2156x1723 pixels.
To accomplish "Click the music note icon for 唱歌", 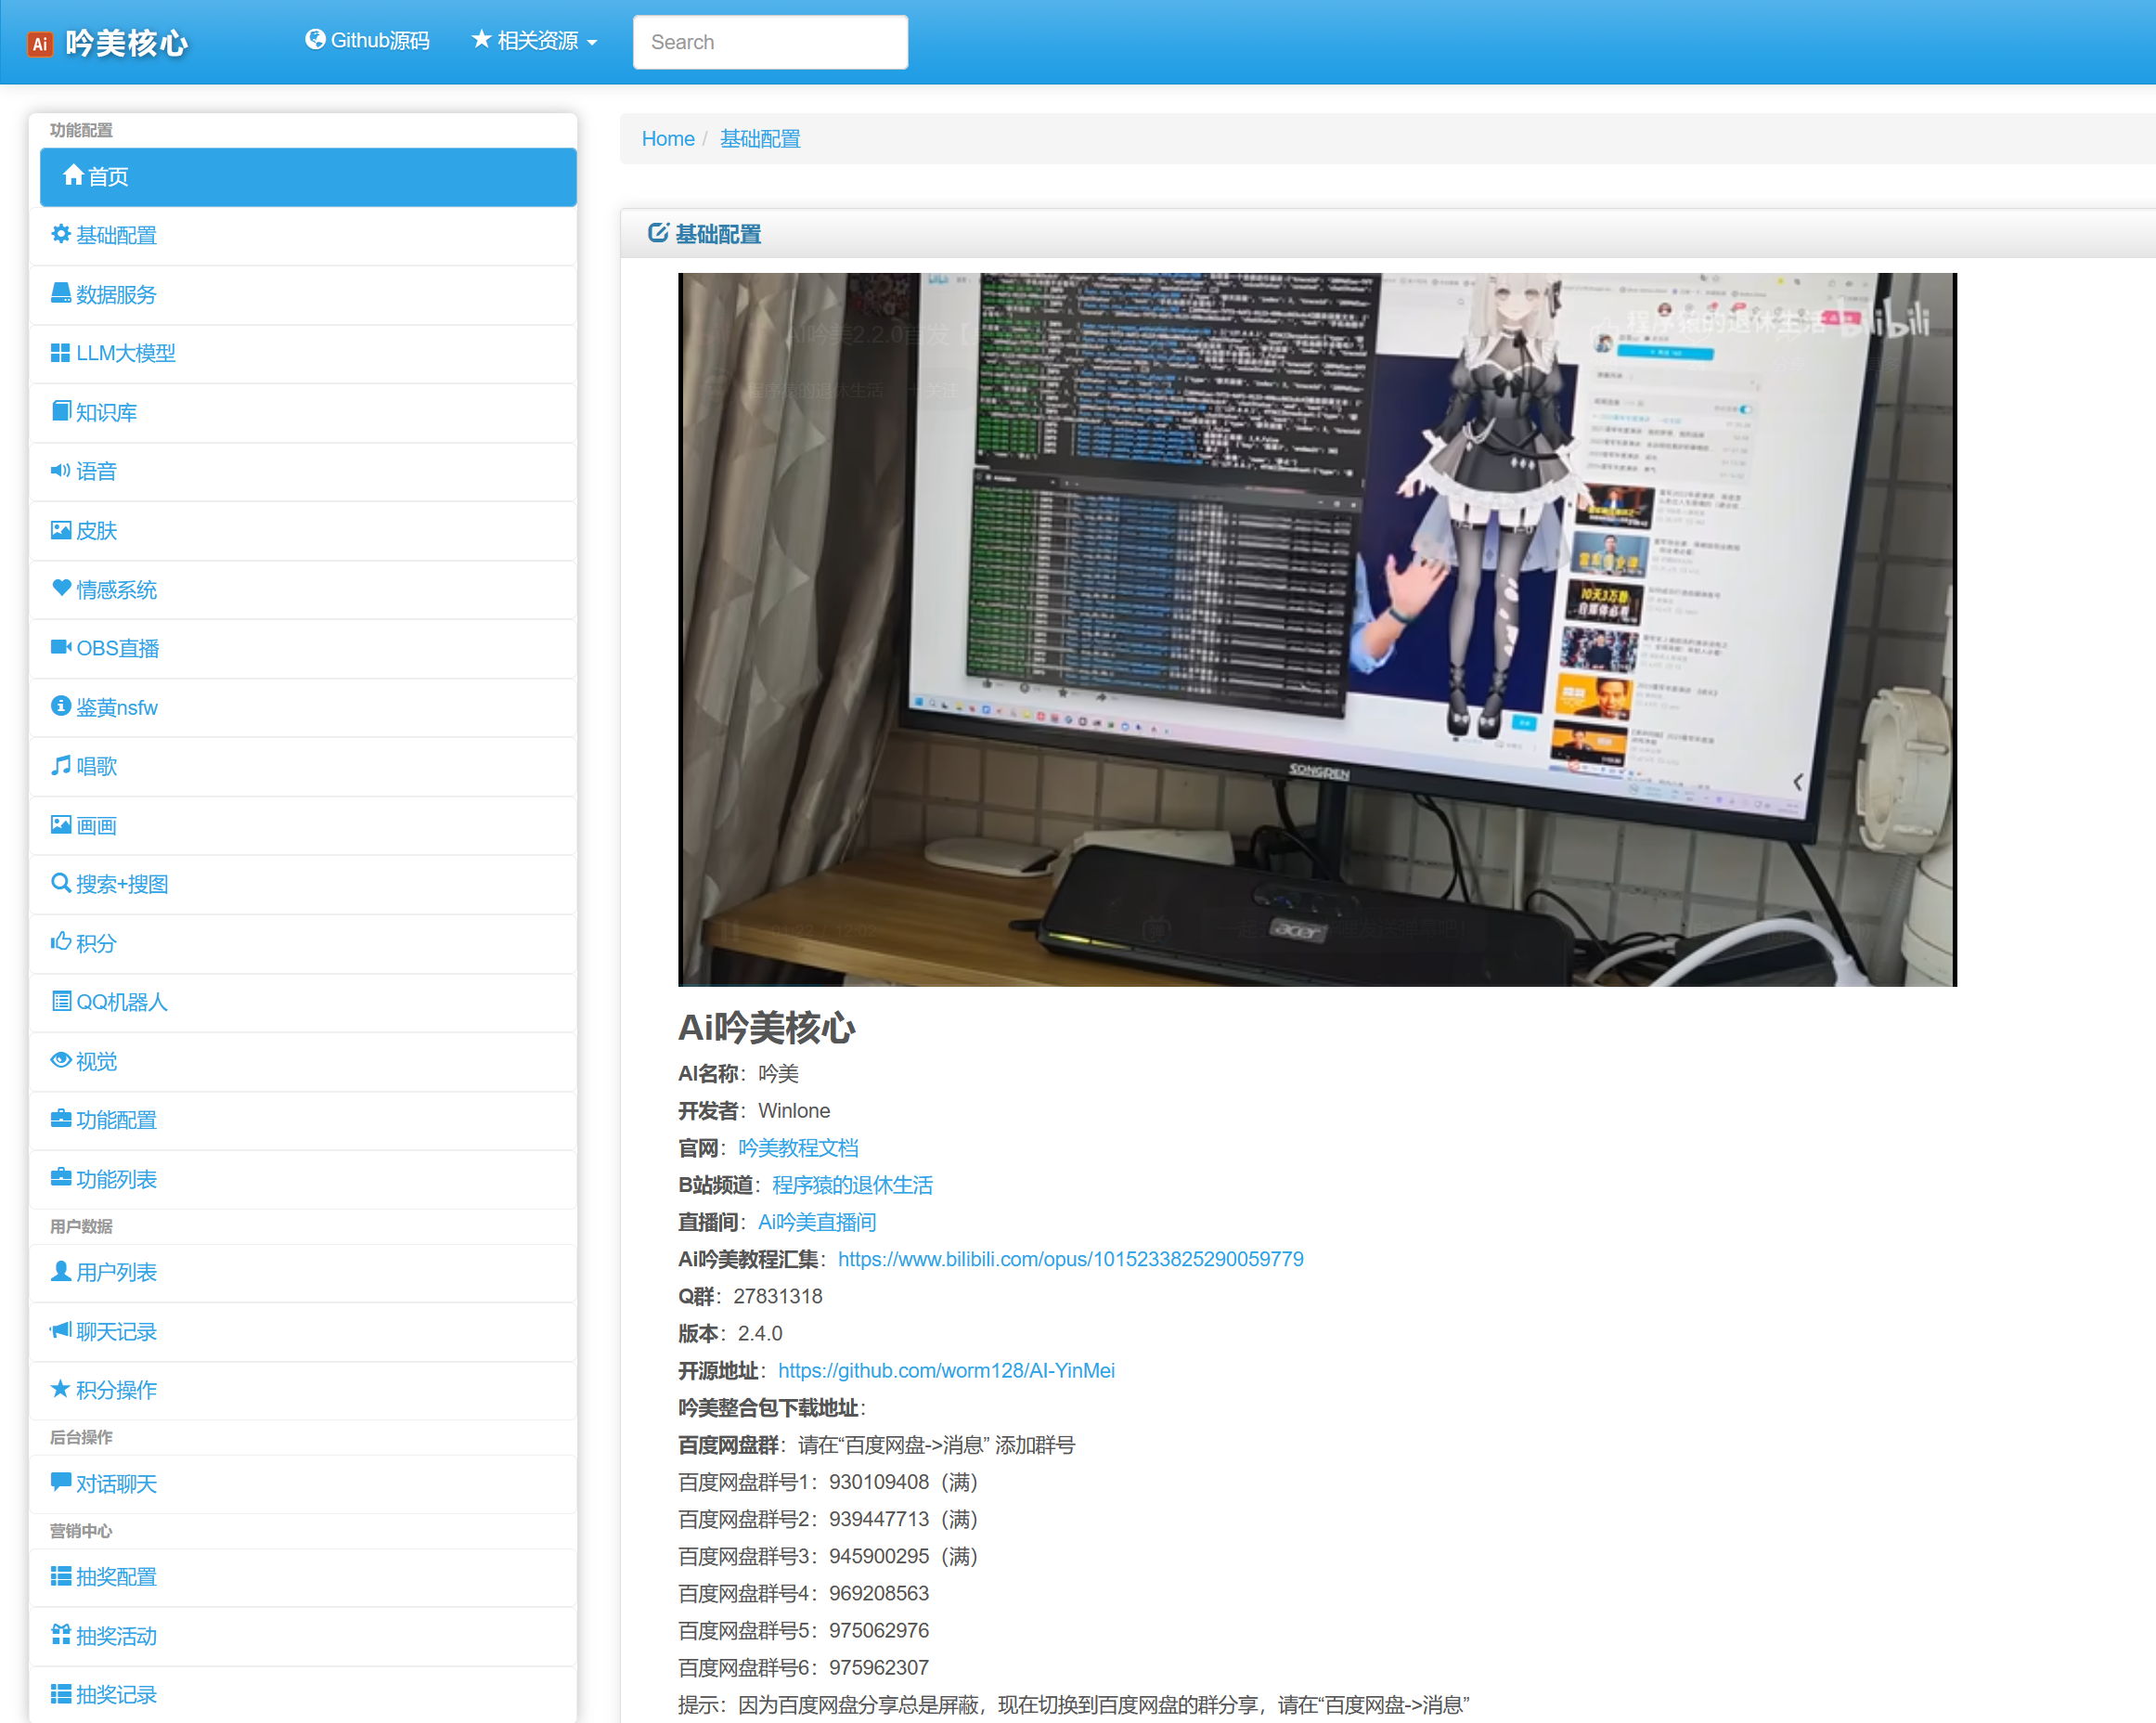I will (x=61, y=765).
